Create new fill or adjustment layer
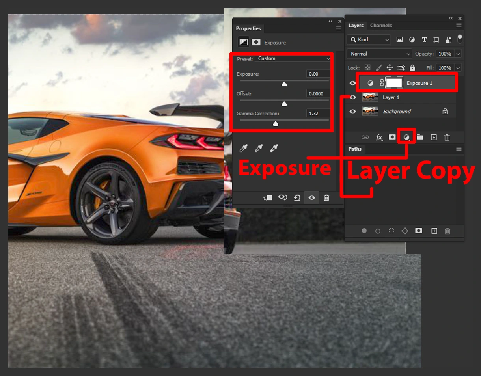Viewport: 481px width, 376px height. point(406,137)
